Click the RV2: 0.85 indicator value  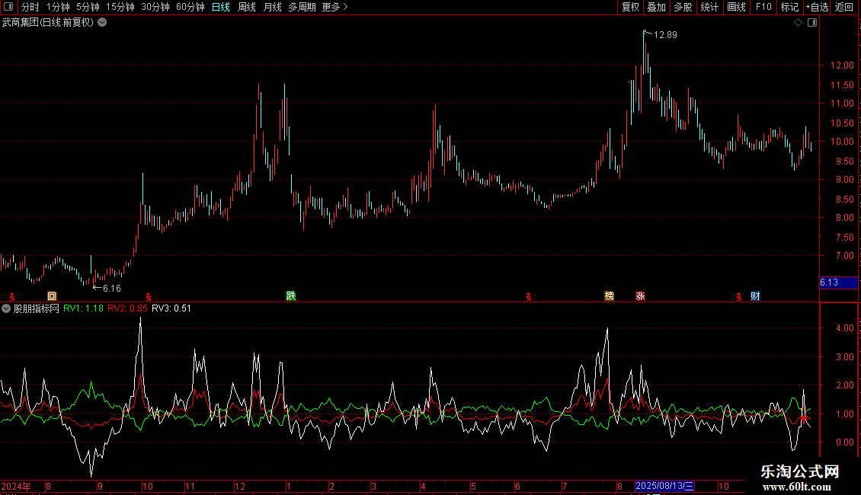coord(127,308)
